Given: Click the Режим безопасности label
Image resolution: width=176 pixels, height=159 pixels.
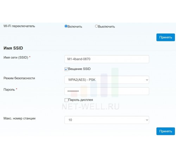Looking at the screenshot, I should pyautogui.click(x=19, y=78).
